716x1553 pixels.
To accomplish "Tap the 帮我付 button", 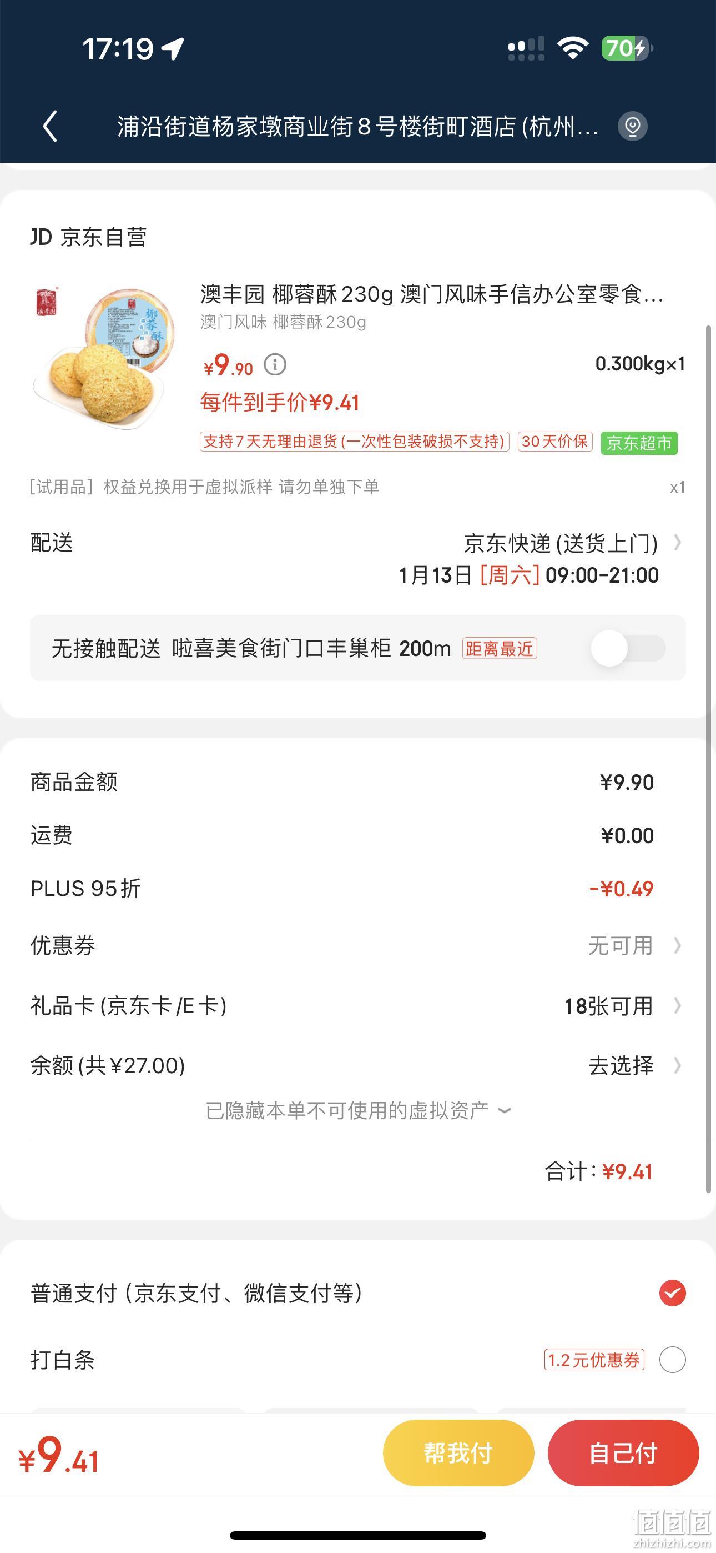I will tap(458, 1453).
